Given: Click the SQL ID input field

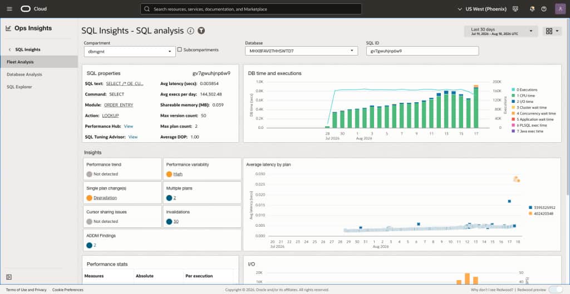Looking at the screenshot, I should pos(422,51).
